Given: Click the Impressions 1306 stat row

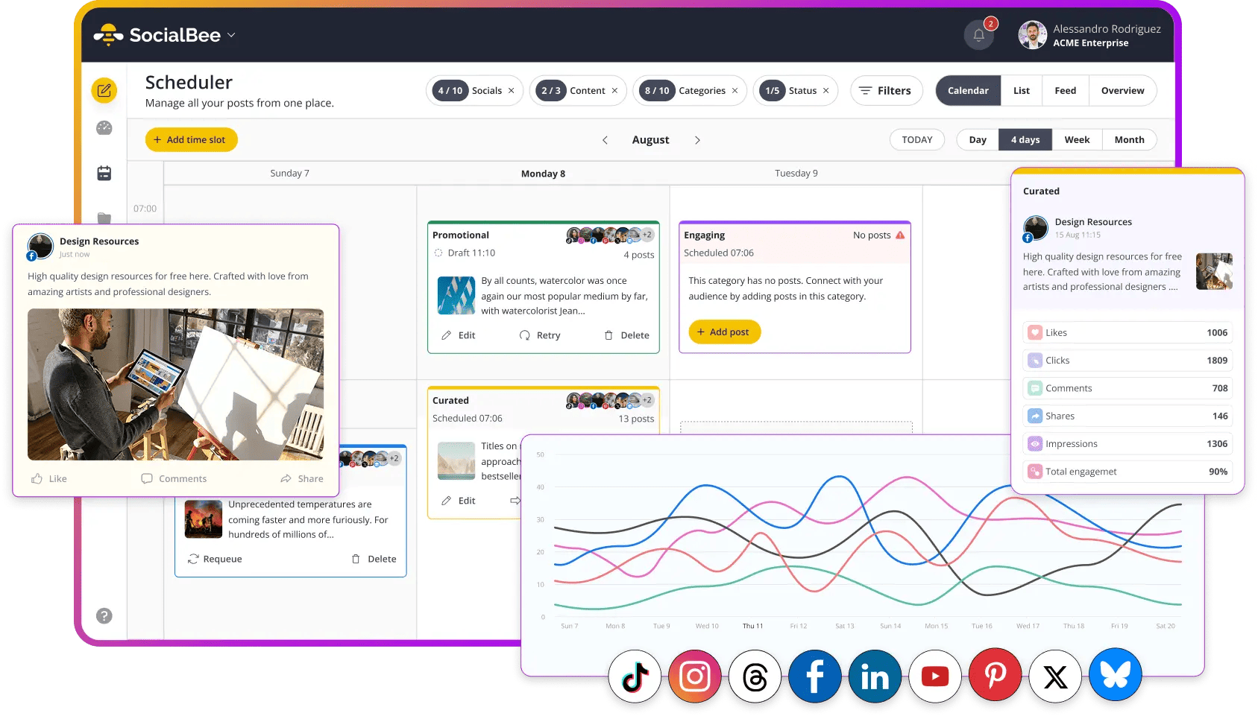Looking at the screenshot, I should pyautogui.click(x=1128, y=444).
